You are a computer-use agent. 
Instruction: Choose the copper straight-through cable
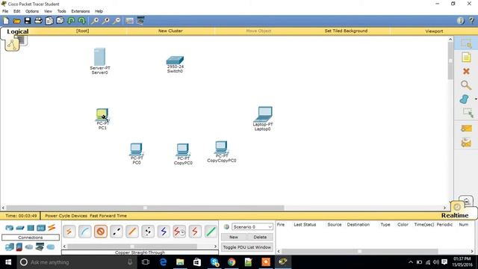coord(101,232)
